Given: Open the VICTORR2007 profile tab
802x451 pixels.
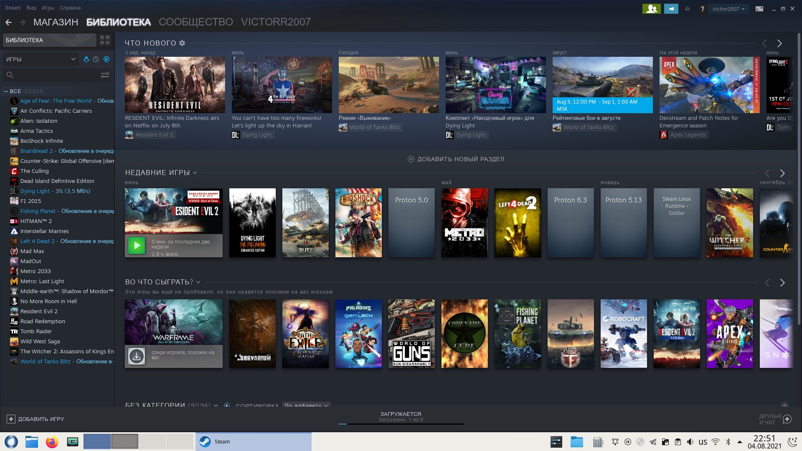Looking at the screenshot, I should (x=276, y=22).
